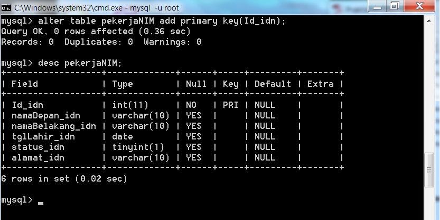Click the 'Type' column header text
This screenshot has width=440, height=220.
(x=123, y=84)
